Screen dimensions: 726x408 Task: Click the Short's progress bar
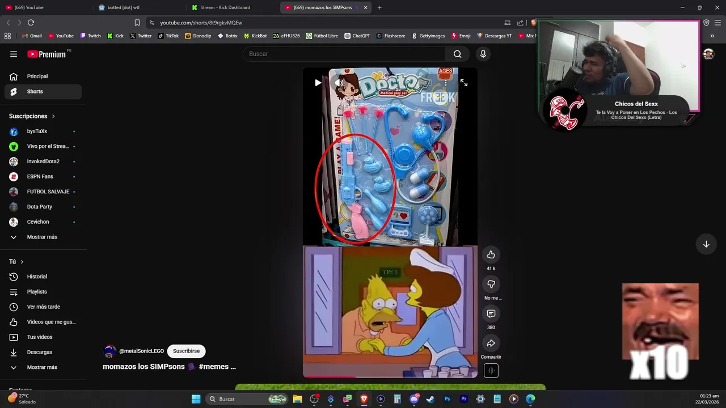pos(390,376)
